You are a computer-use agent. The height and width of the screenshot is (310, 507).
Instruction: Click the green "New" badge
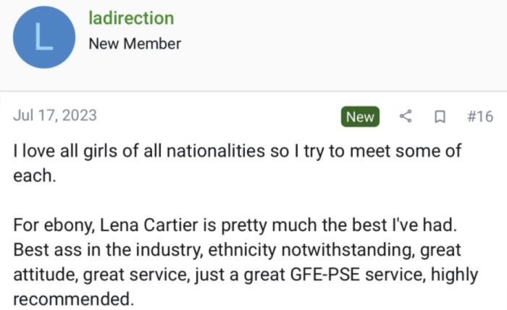coord(360,117)
